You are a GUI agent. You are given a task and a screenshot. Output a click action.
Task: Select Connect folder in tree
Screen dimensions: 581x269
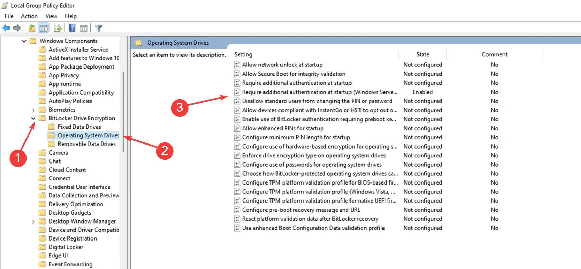coord(59,178)
